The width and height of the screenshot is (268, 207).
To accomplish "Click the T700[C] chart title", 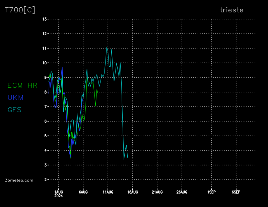I will (20, 10).
